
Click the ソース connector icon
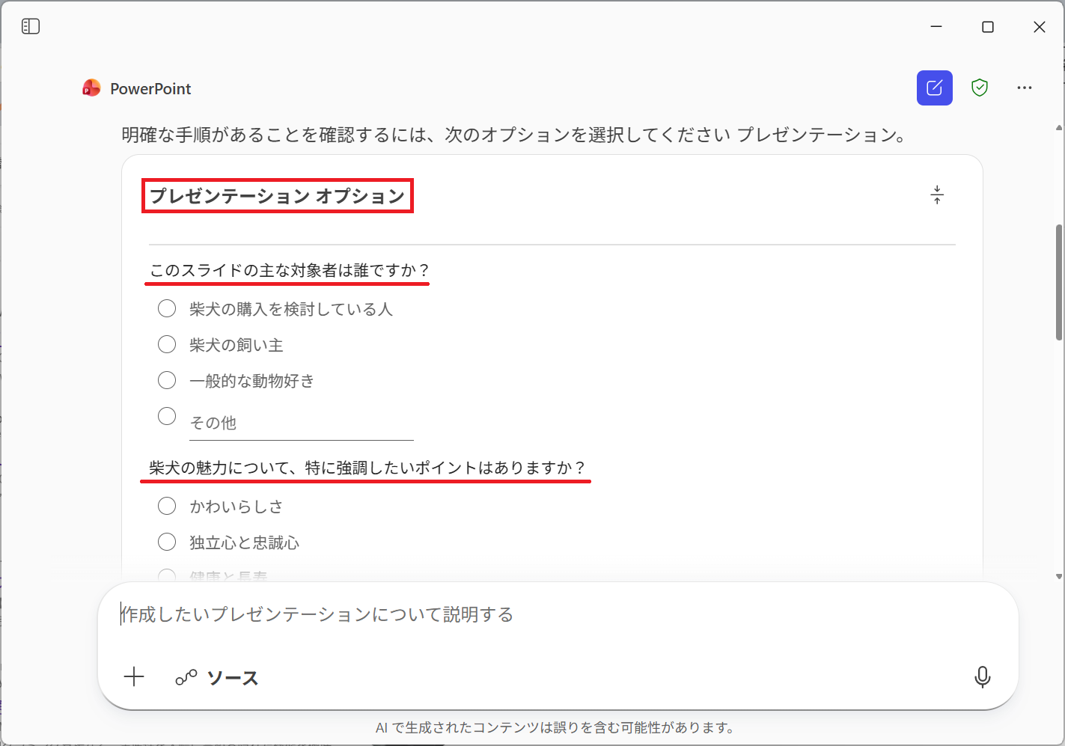(186, 678)
